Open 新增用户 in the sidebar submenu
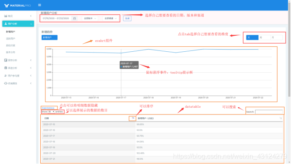 click(x=10, y=32)
